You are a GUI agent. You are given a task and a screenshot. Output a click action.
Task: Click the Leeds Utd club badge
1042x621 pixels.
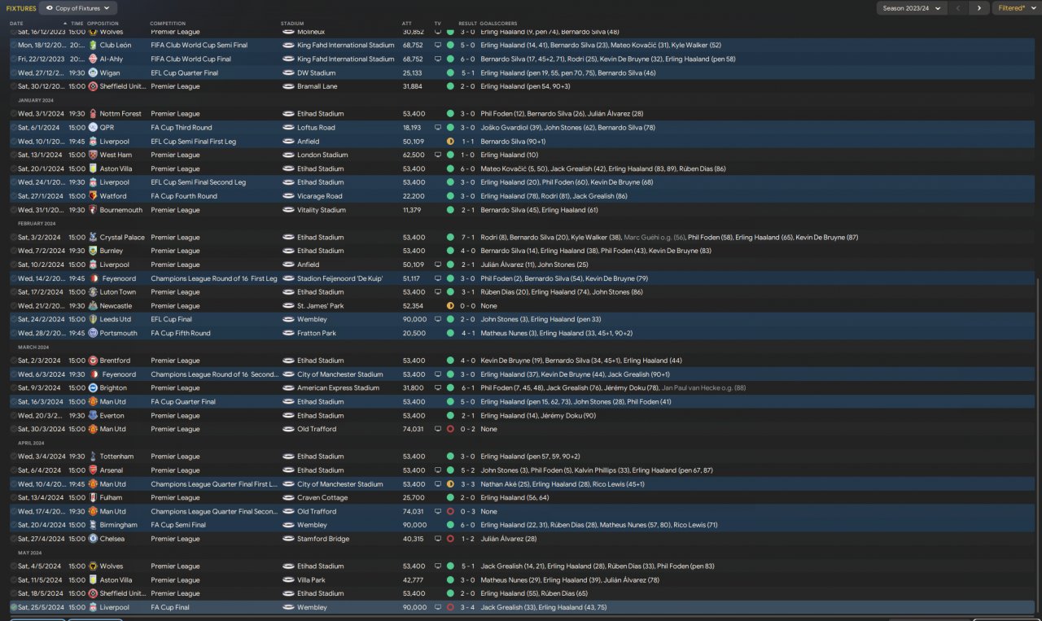[93, 319]
